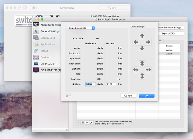Screen dimensions: 193x139
Task: Click the vertical shrink arrows icon
Action: pos(142,76)
